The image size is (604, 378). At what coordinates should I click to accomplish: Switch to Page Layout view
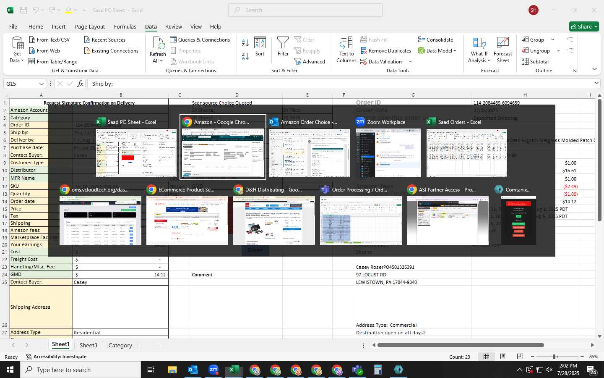click(x=503, y=357)
